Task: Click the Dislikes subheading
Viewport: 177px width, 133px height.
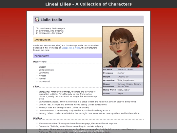Action: point(38,118)
